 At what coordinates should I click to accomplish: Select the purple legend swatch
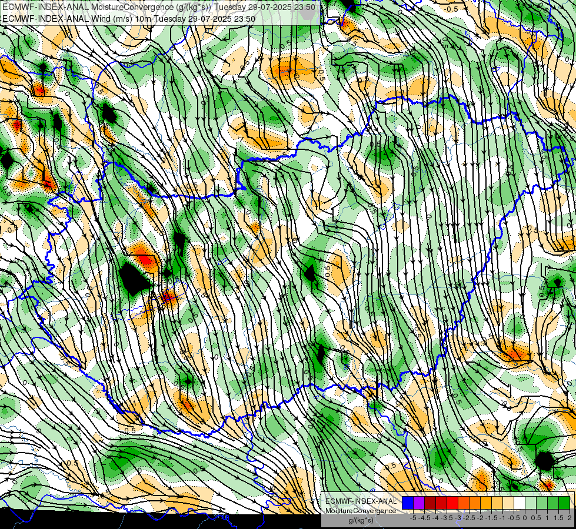click(x=419, y=503)
